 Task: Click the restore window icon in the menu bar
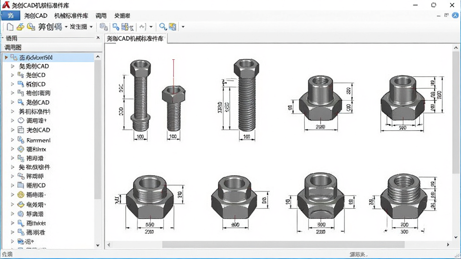[x=447, y=15]
